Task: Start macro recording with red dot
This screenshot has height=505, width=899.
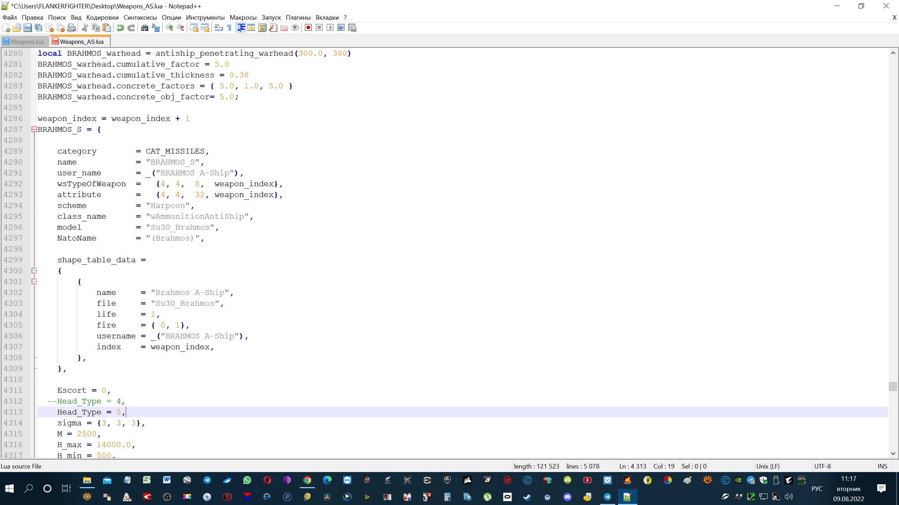Action: pos(308,28)
